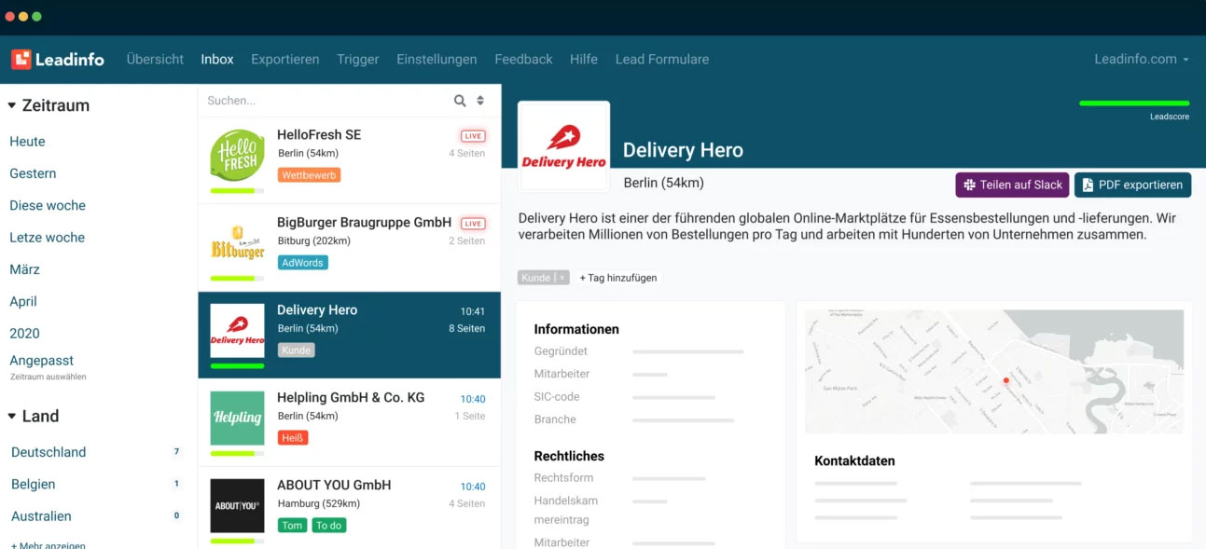The width and height of the screenshot is (1206, 549).
Task: Open the ABOUT YOU GmbH lead
Action: tap(349, 508)
